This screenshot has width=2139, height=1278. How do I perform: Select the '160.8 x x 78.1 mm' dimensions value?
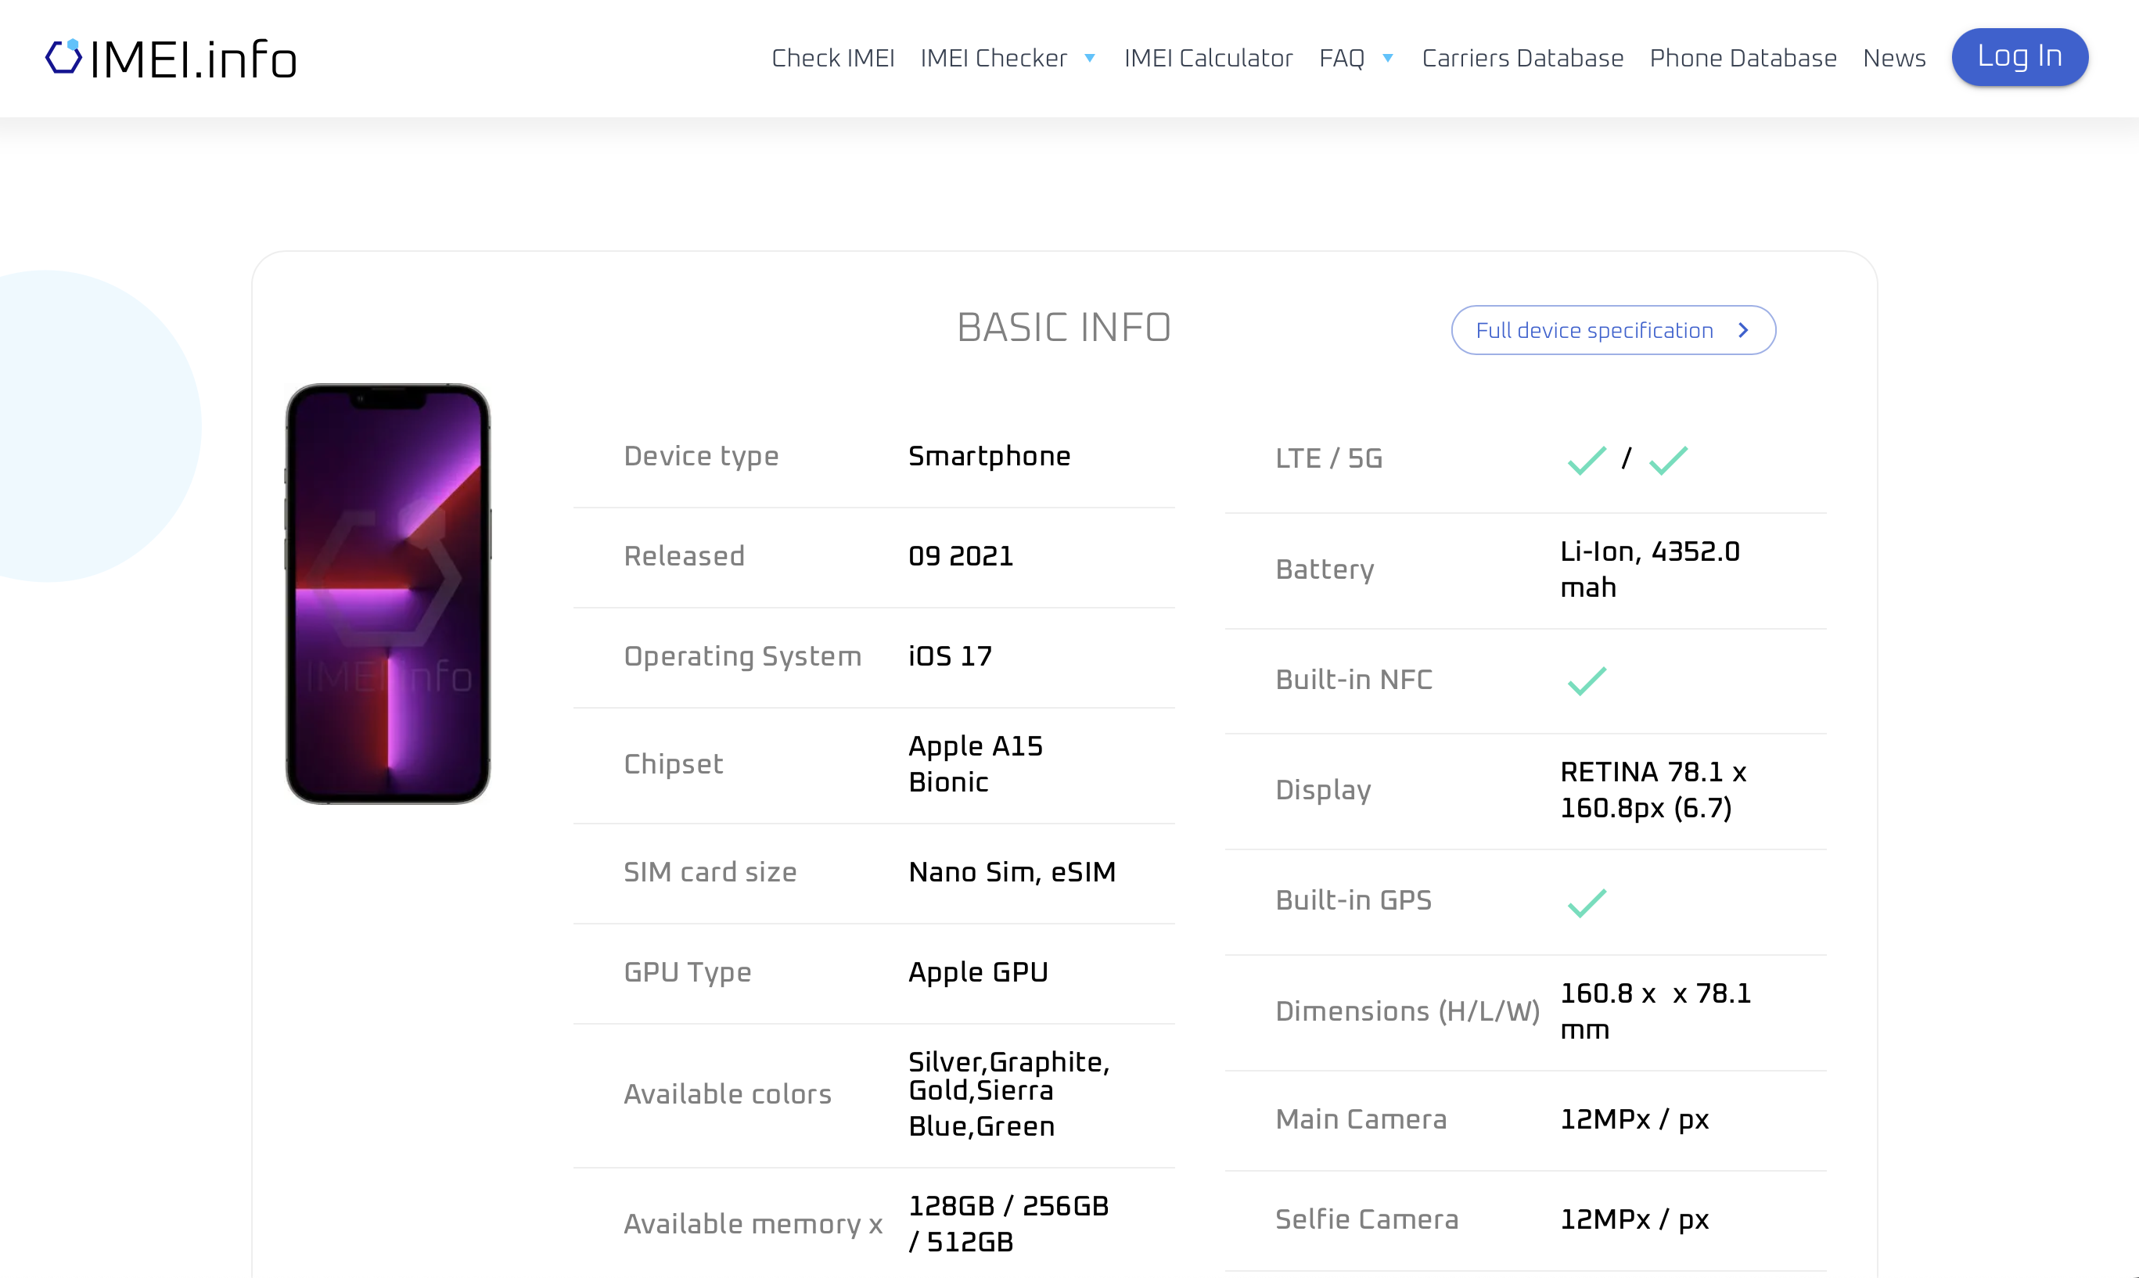pos(1655,1011)
